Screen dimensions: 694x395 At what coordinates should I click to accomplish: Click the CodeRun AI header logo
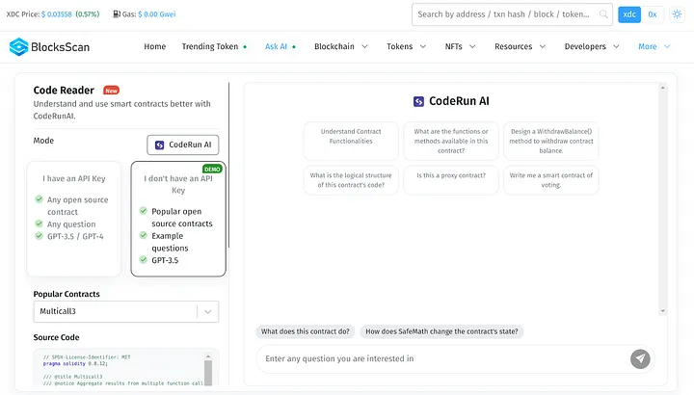point(418,100)
